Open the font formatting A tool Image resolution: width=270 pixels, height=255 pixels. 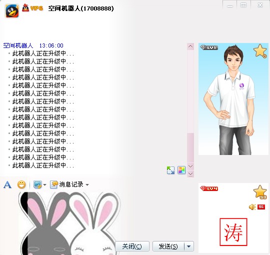click(7, 185)
